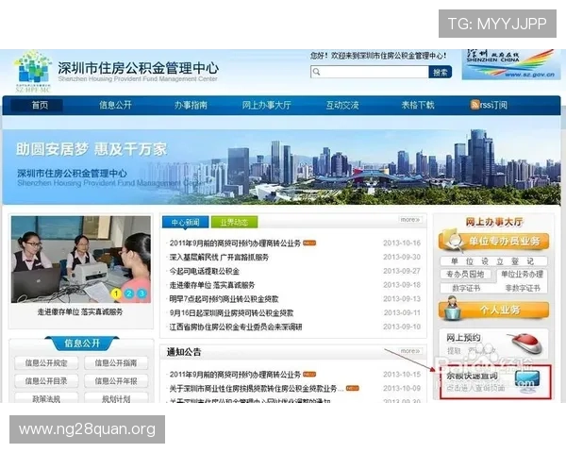Click more link in 通知公告 panel
Viewport: 566px width, 453px height.
410,351
